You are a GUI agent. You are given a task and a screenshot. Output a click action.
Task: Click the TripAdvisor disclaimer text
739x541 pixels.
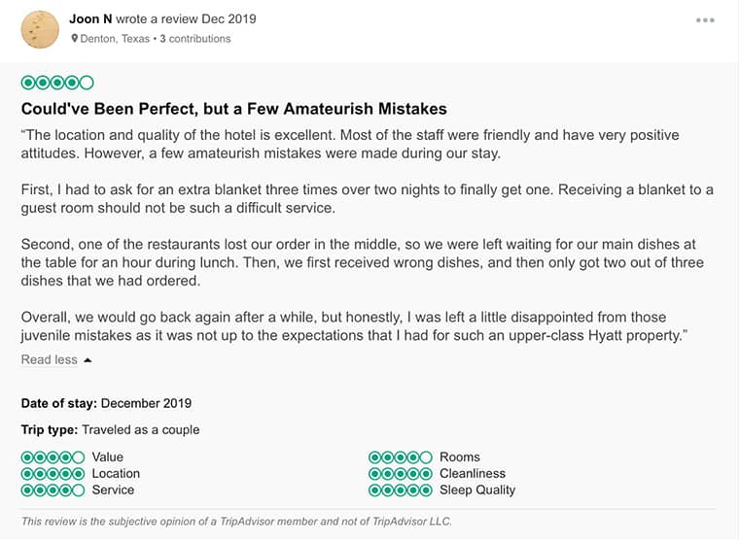tap(236, 521)
